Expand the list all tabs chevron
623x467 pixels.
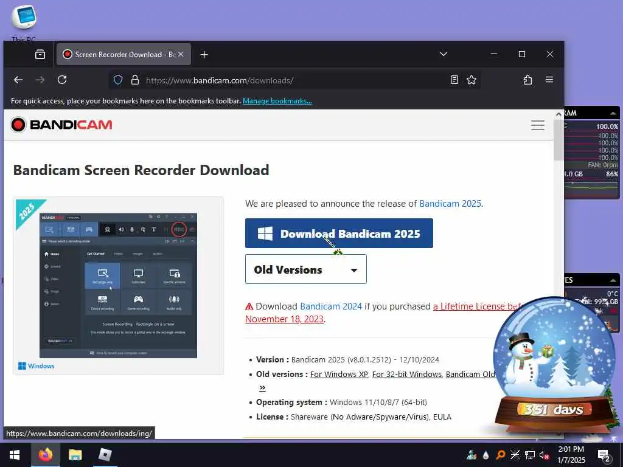coord(444,54)
